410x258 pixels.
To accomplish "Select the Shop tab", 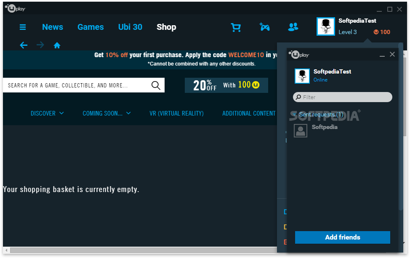I will coord(166,27).
